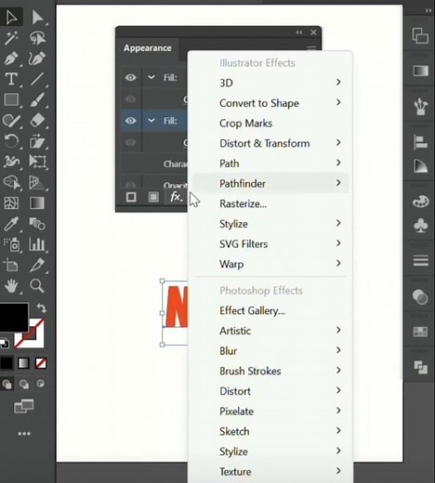Expand Distort & Transform submenu

(270, 143)
